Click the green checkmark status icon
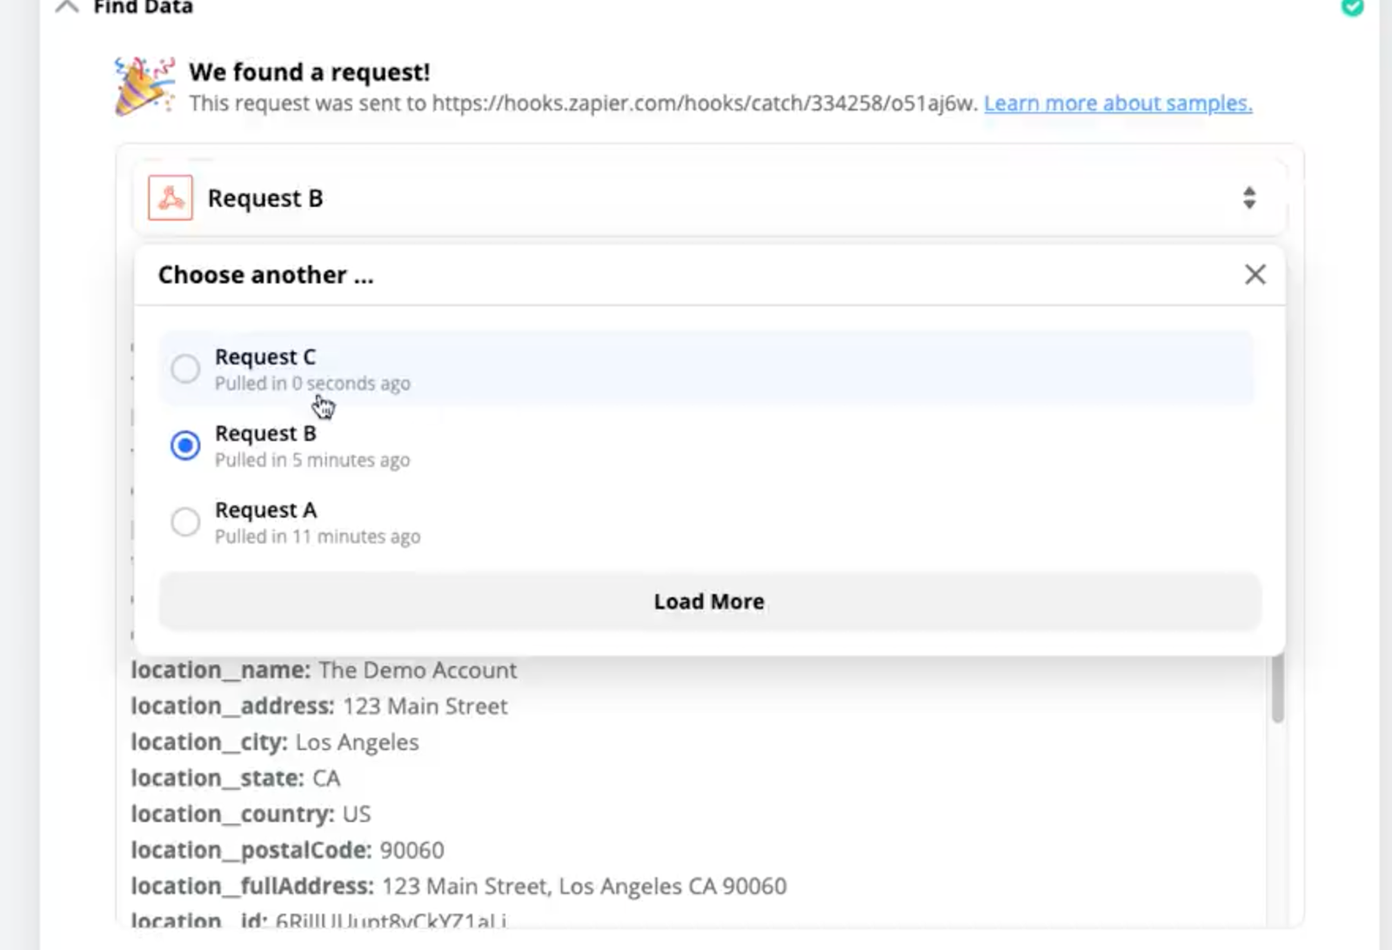 pos(1352,7)
